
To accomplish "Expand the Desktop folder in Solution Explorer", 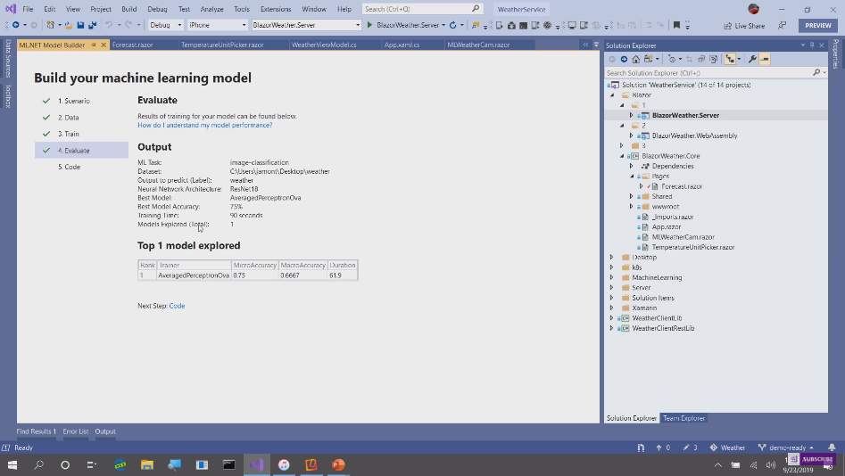I will (x=612, y=257).
